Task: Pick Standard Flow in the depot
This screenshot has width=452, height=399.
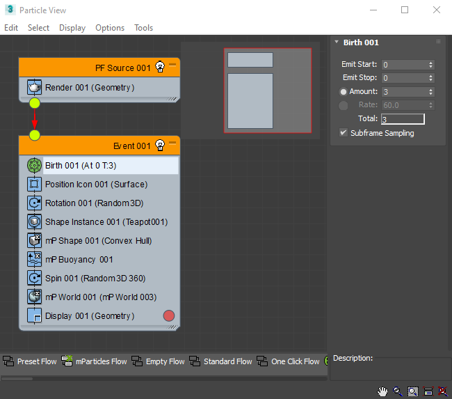Action: click(x=220, y=361)
